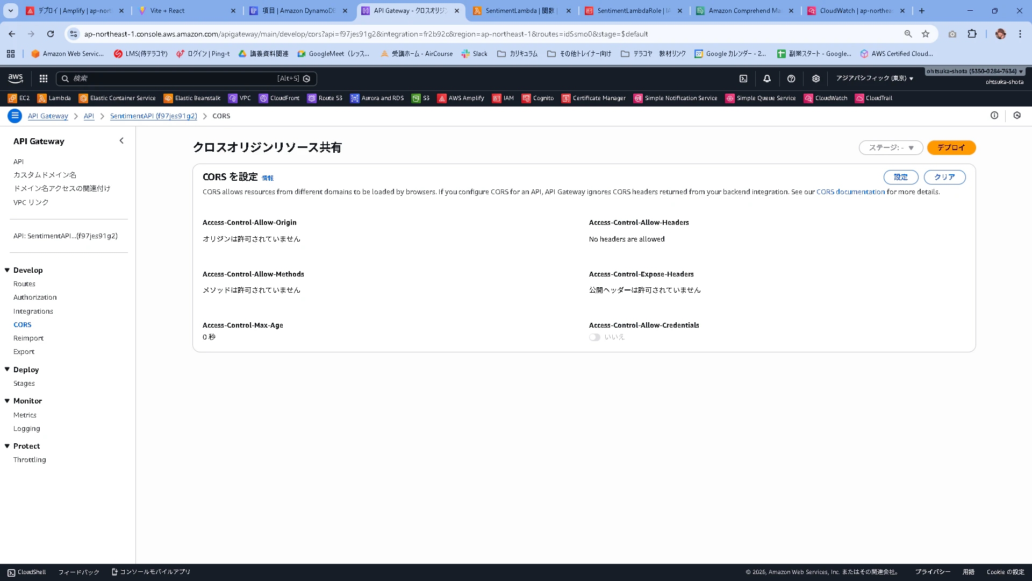This screenshot has height=581, width=1032.
Task: Open CloudShell icon in top navigation bar
Action: [743, 79]
